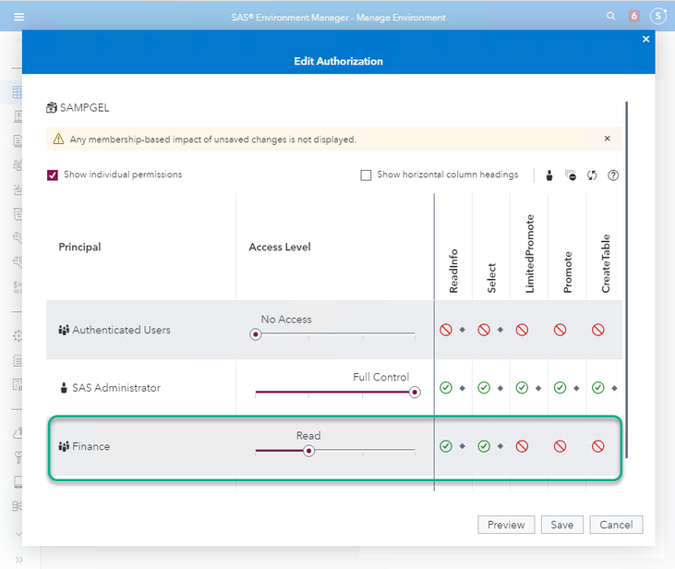Image resolution: width=675 pixels, height=569 pixels.
Task: Toggle Select permission for Authenticated Users
Action: tap(484, 330)
